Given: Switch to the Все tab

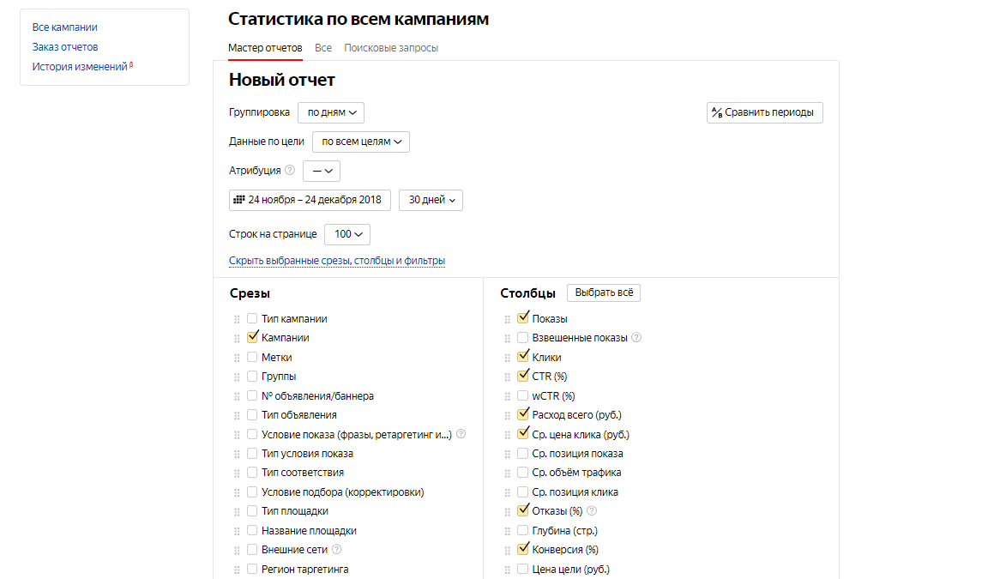Looking at the screenshot, I should coord(323,48).
